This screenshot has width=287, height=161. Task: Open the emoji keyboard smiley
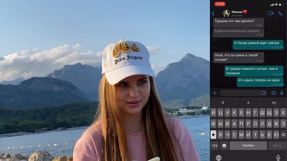(x=224, y=146)
